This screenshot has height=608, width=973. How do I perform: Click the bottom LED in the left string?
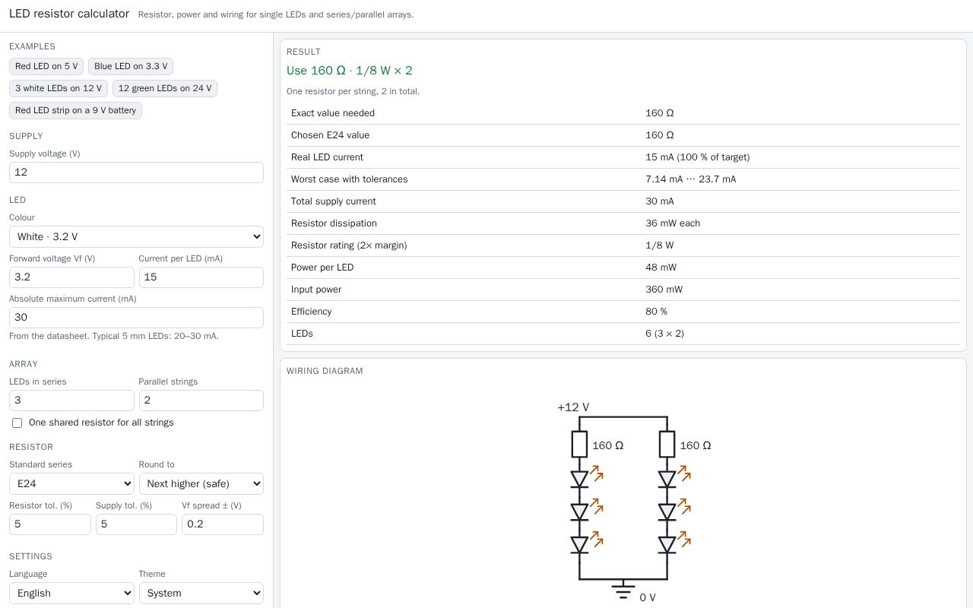[579, 545]
